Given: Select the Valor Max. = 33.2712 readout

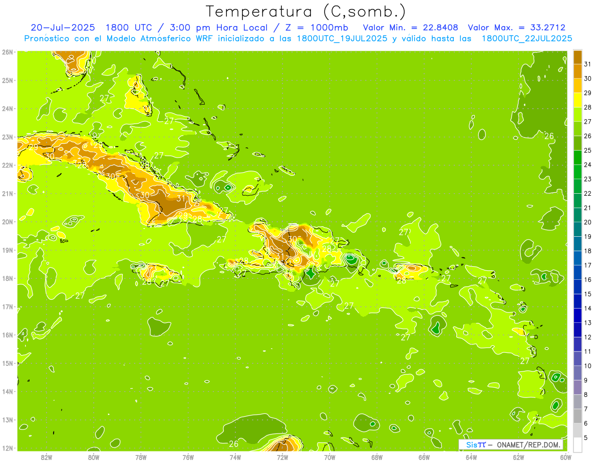Looking at the screenshot, I should click(x=516, y=28).
